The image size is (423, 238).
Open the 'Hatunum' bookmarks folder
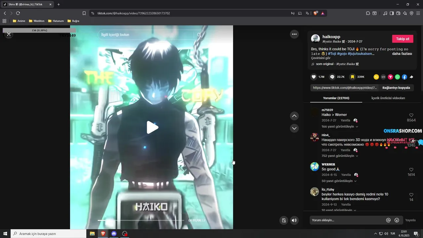click(56, 21)
